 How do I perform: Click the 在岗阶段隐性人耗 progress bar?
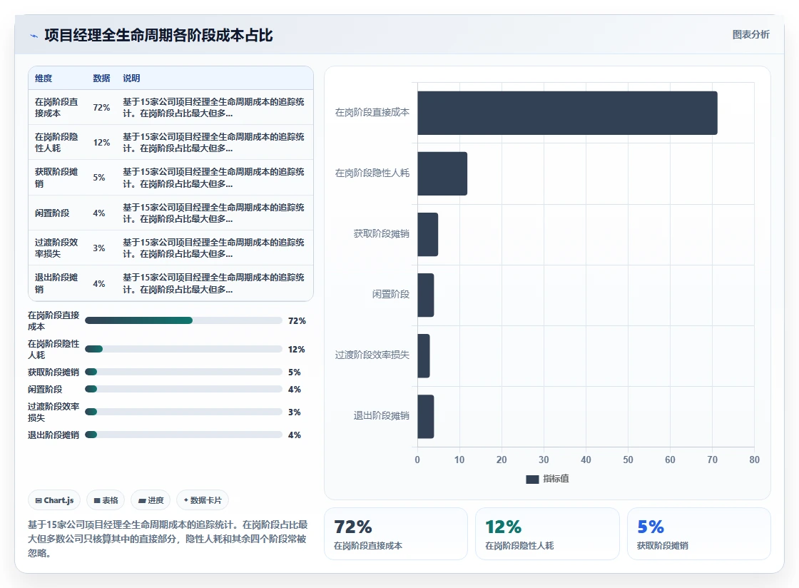coord(183,349)
